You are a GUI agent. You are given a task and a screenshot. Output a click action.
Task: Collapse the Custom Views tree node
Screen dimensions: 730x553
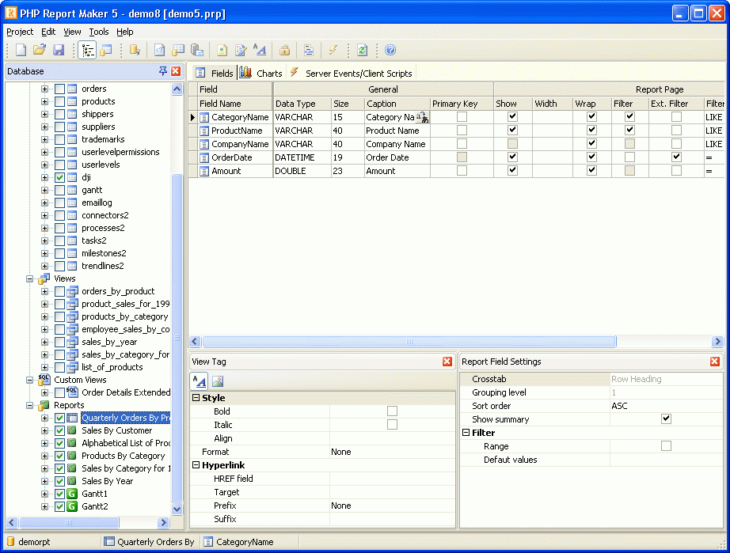click(30, 380)
